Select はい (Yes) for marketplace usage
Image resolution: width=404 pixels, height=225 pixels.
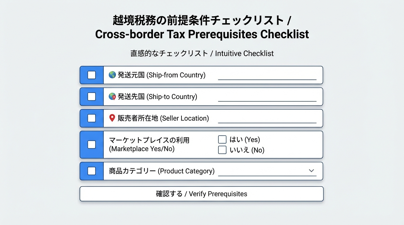[222, 139]
